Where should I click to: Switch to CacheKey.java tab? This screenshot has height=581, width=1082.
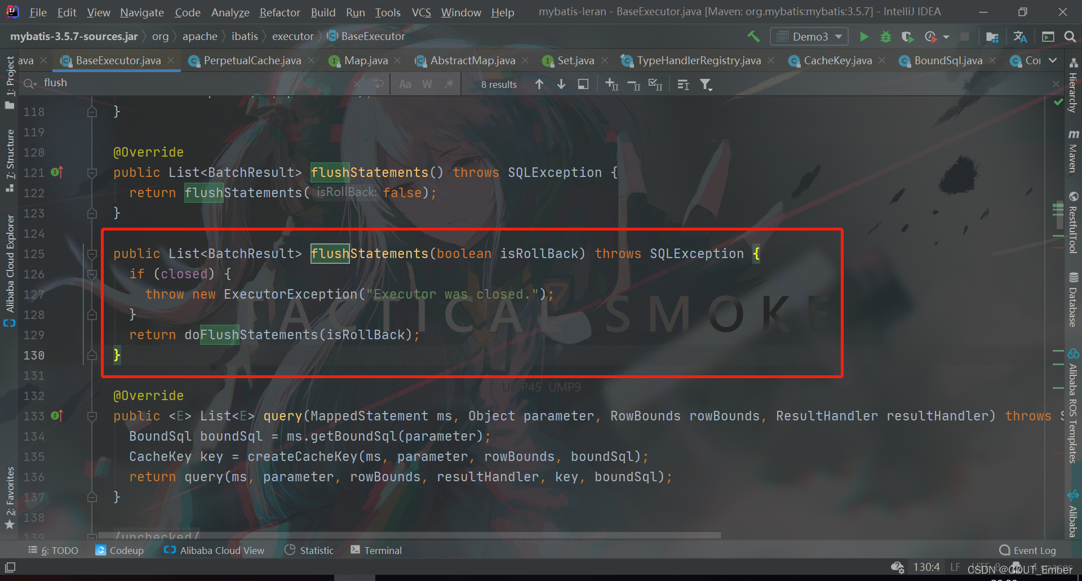click(837, 60)
